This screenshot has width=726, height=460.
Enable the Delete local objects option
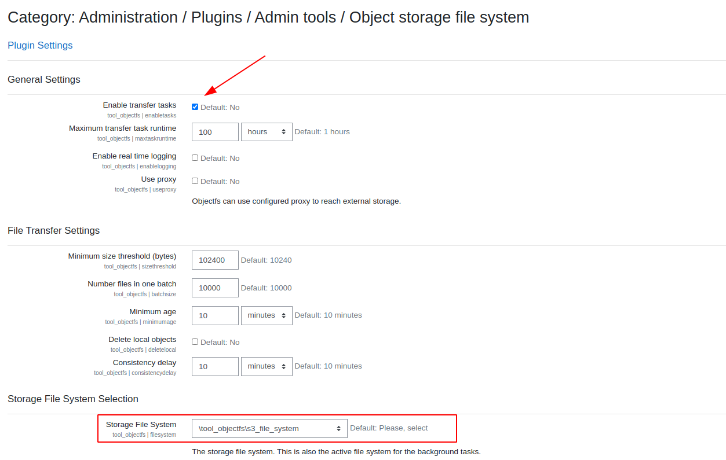coord(195,341)
